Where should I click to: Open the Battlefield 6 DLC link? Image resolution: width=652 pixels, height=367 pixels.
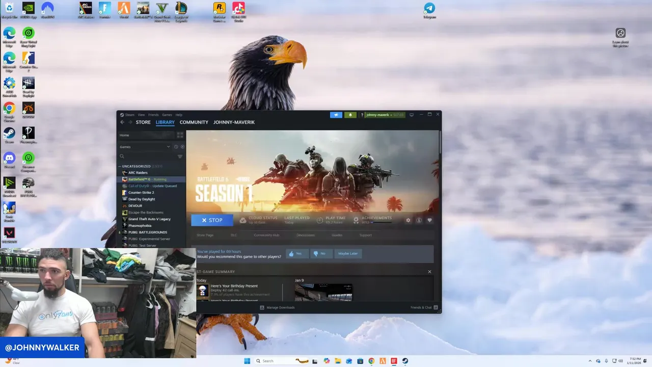234,235
